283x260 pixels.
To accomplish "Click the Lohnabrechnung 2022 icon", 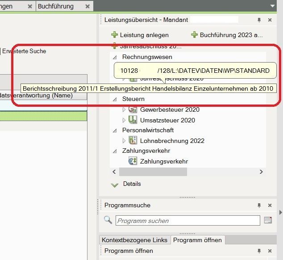I will tap(133, 141).
